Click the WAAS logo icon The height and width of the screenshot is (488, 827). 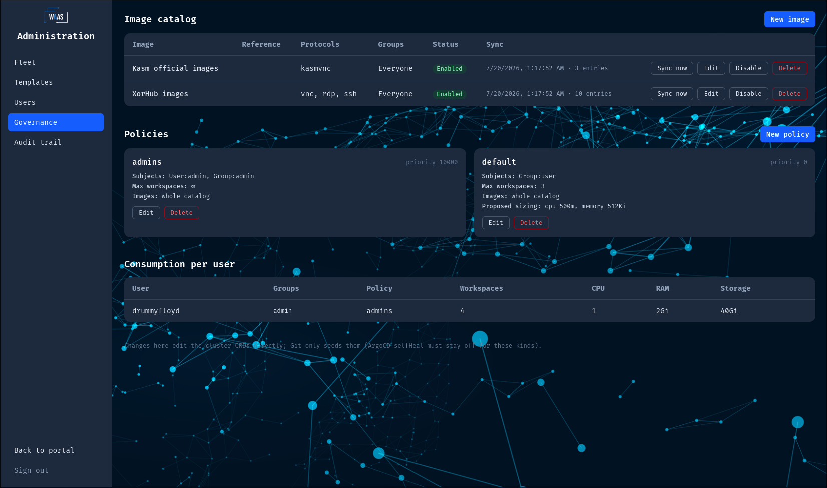tap(56, 16)
